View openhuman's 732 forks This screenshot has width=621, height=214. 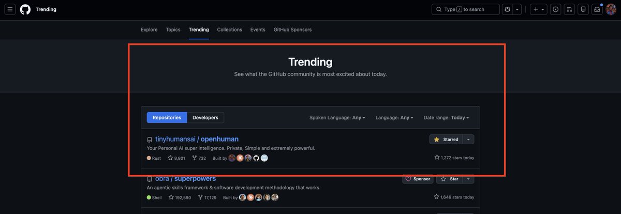[x=199, y=158]
